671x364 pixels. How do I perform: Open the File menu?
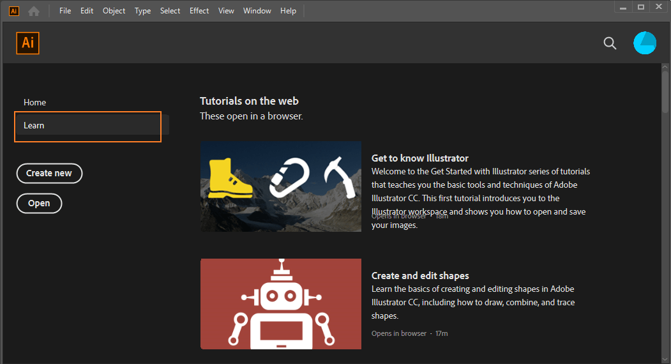click(x=65, y=11)
